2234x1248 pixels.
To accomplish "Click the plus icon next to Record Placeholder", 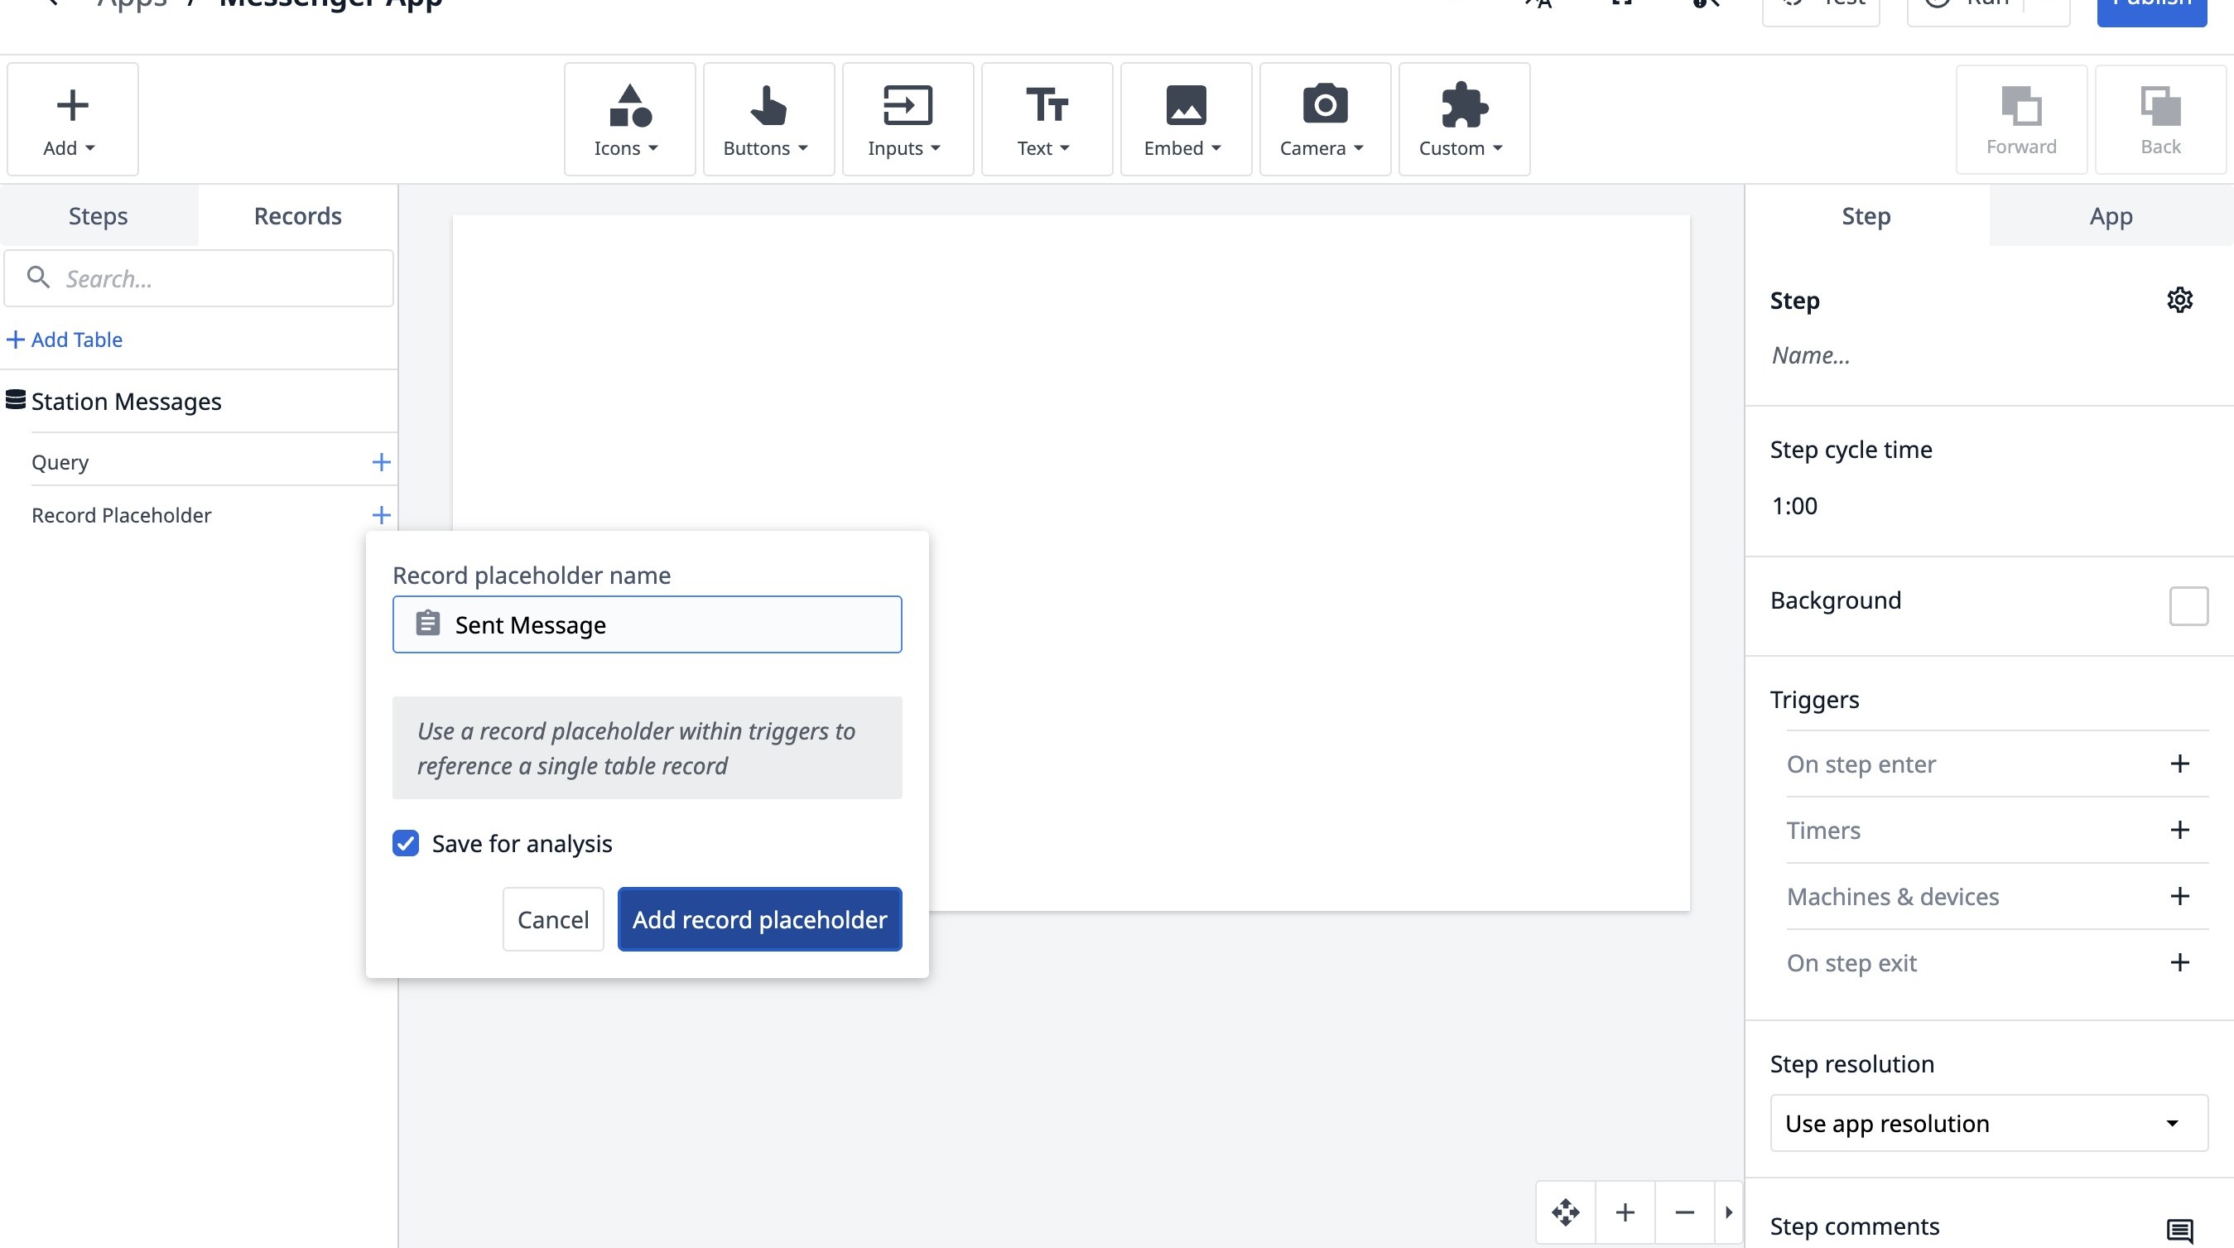I will coord(381,515).
